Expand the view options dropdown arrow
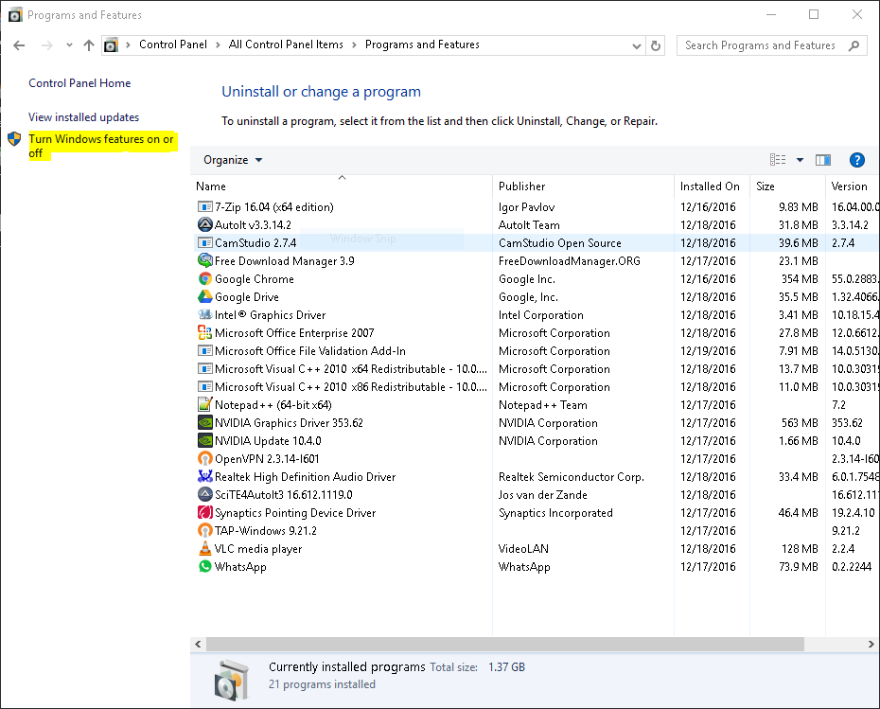Viewport: 880px width, 709px height. pos(800,160)
